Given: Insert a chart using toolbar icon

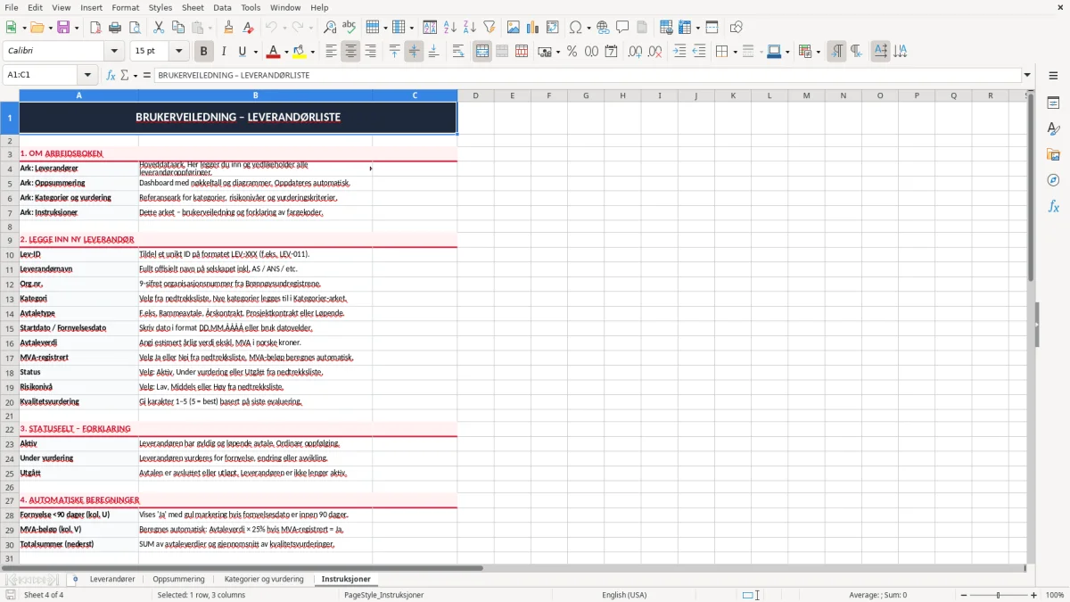Looking at the screenshot, I should point(533,28).
